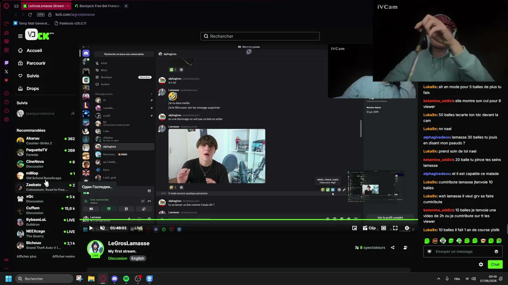Click the English language tag

138,258
